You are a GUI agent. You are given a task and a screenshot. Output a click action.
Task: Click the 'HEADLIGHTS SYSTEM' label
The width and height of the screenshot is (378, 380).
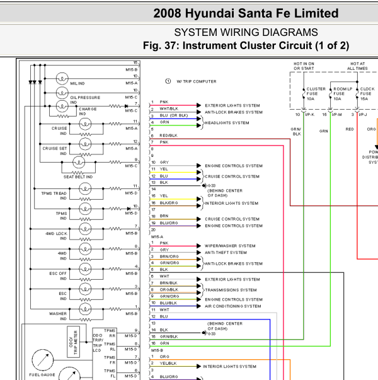pos(227,123)
